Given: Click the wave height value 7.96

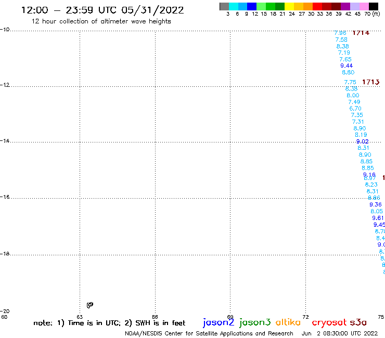Looking at the screenshot, I should coord(340,33).
